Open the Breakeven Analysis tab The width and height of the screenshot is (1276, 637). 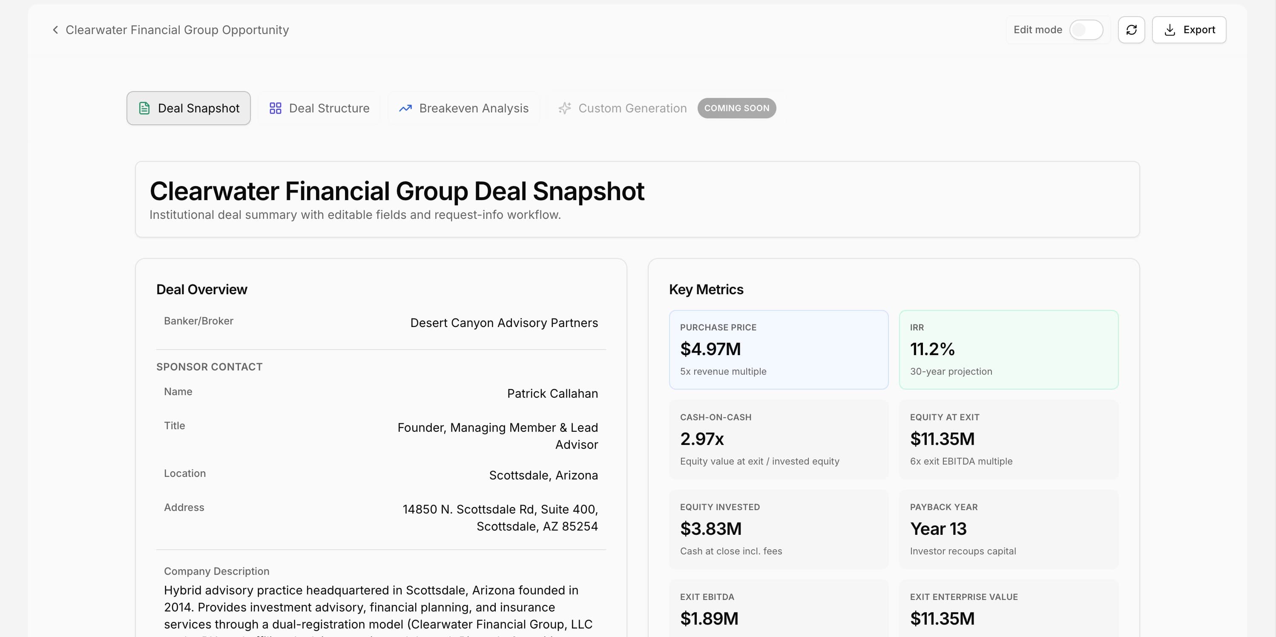[x=463, y=108]
